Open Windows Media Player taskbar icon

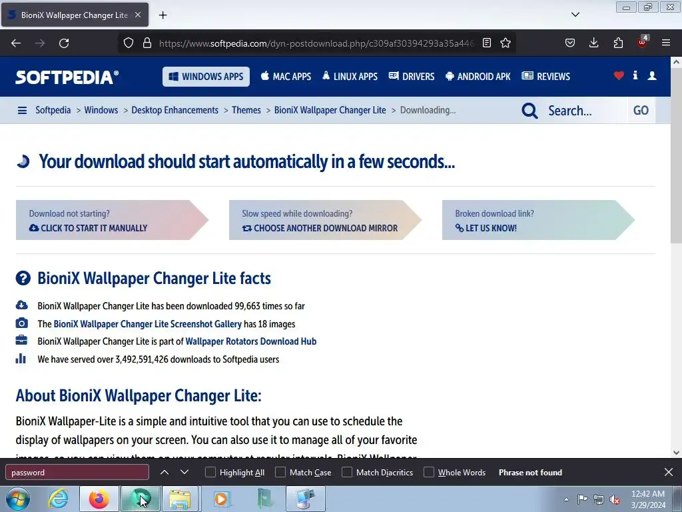pos(221,499)
